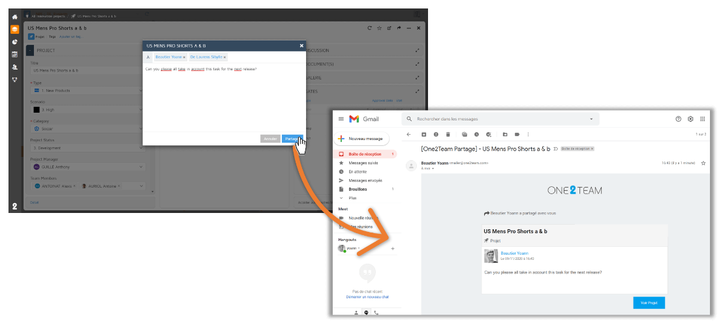The image size is (721, 325).
Task: Click the refresh icon in the project header
Action: coord(369,28)
